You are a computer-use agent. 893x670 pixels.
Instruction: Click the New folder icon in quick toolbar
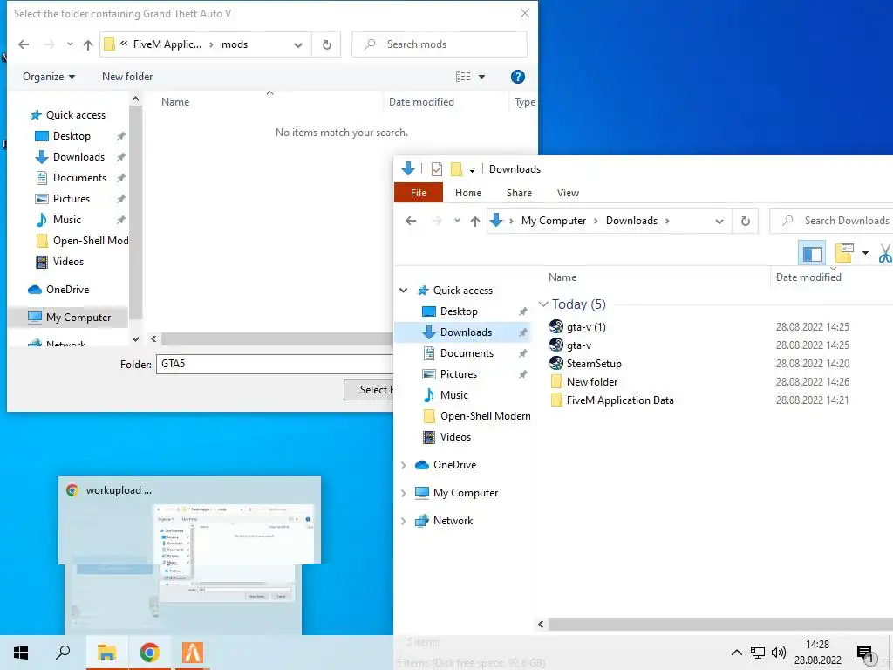pyautogui.click(x=455, y=169)
